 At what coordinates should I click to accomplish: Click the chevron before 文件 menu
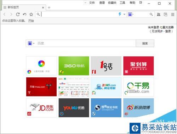85,2
